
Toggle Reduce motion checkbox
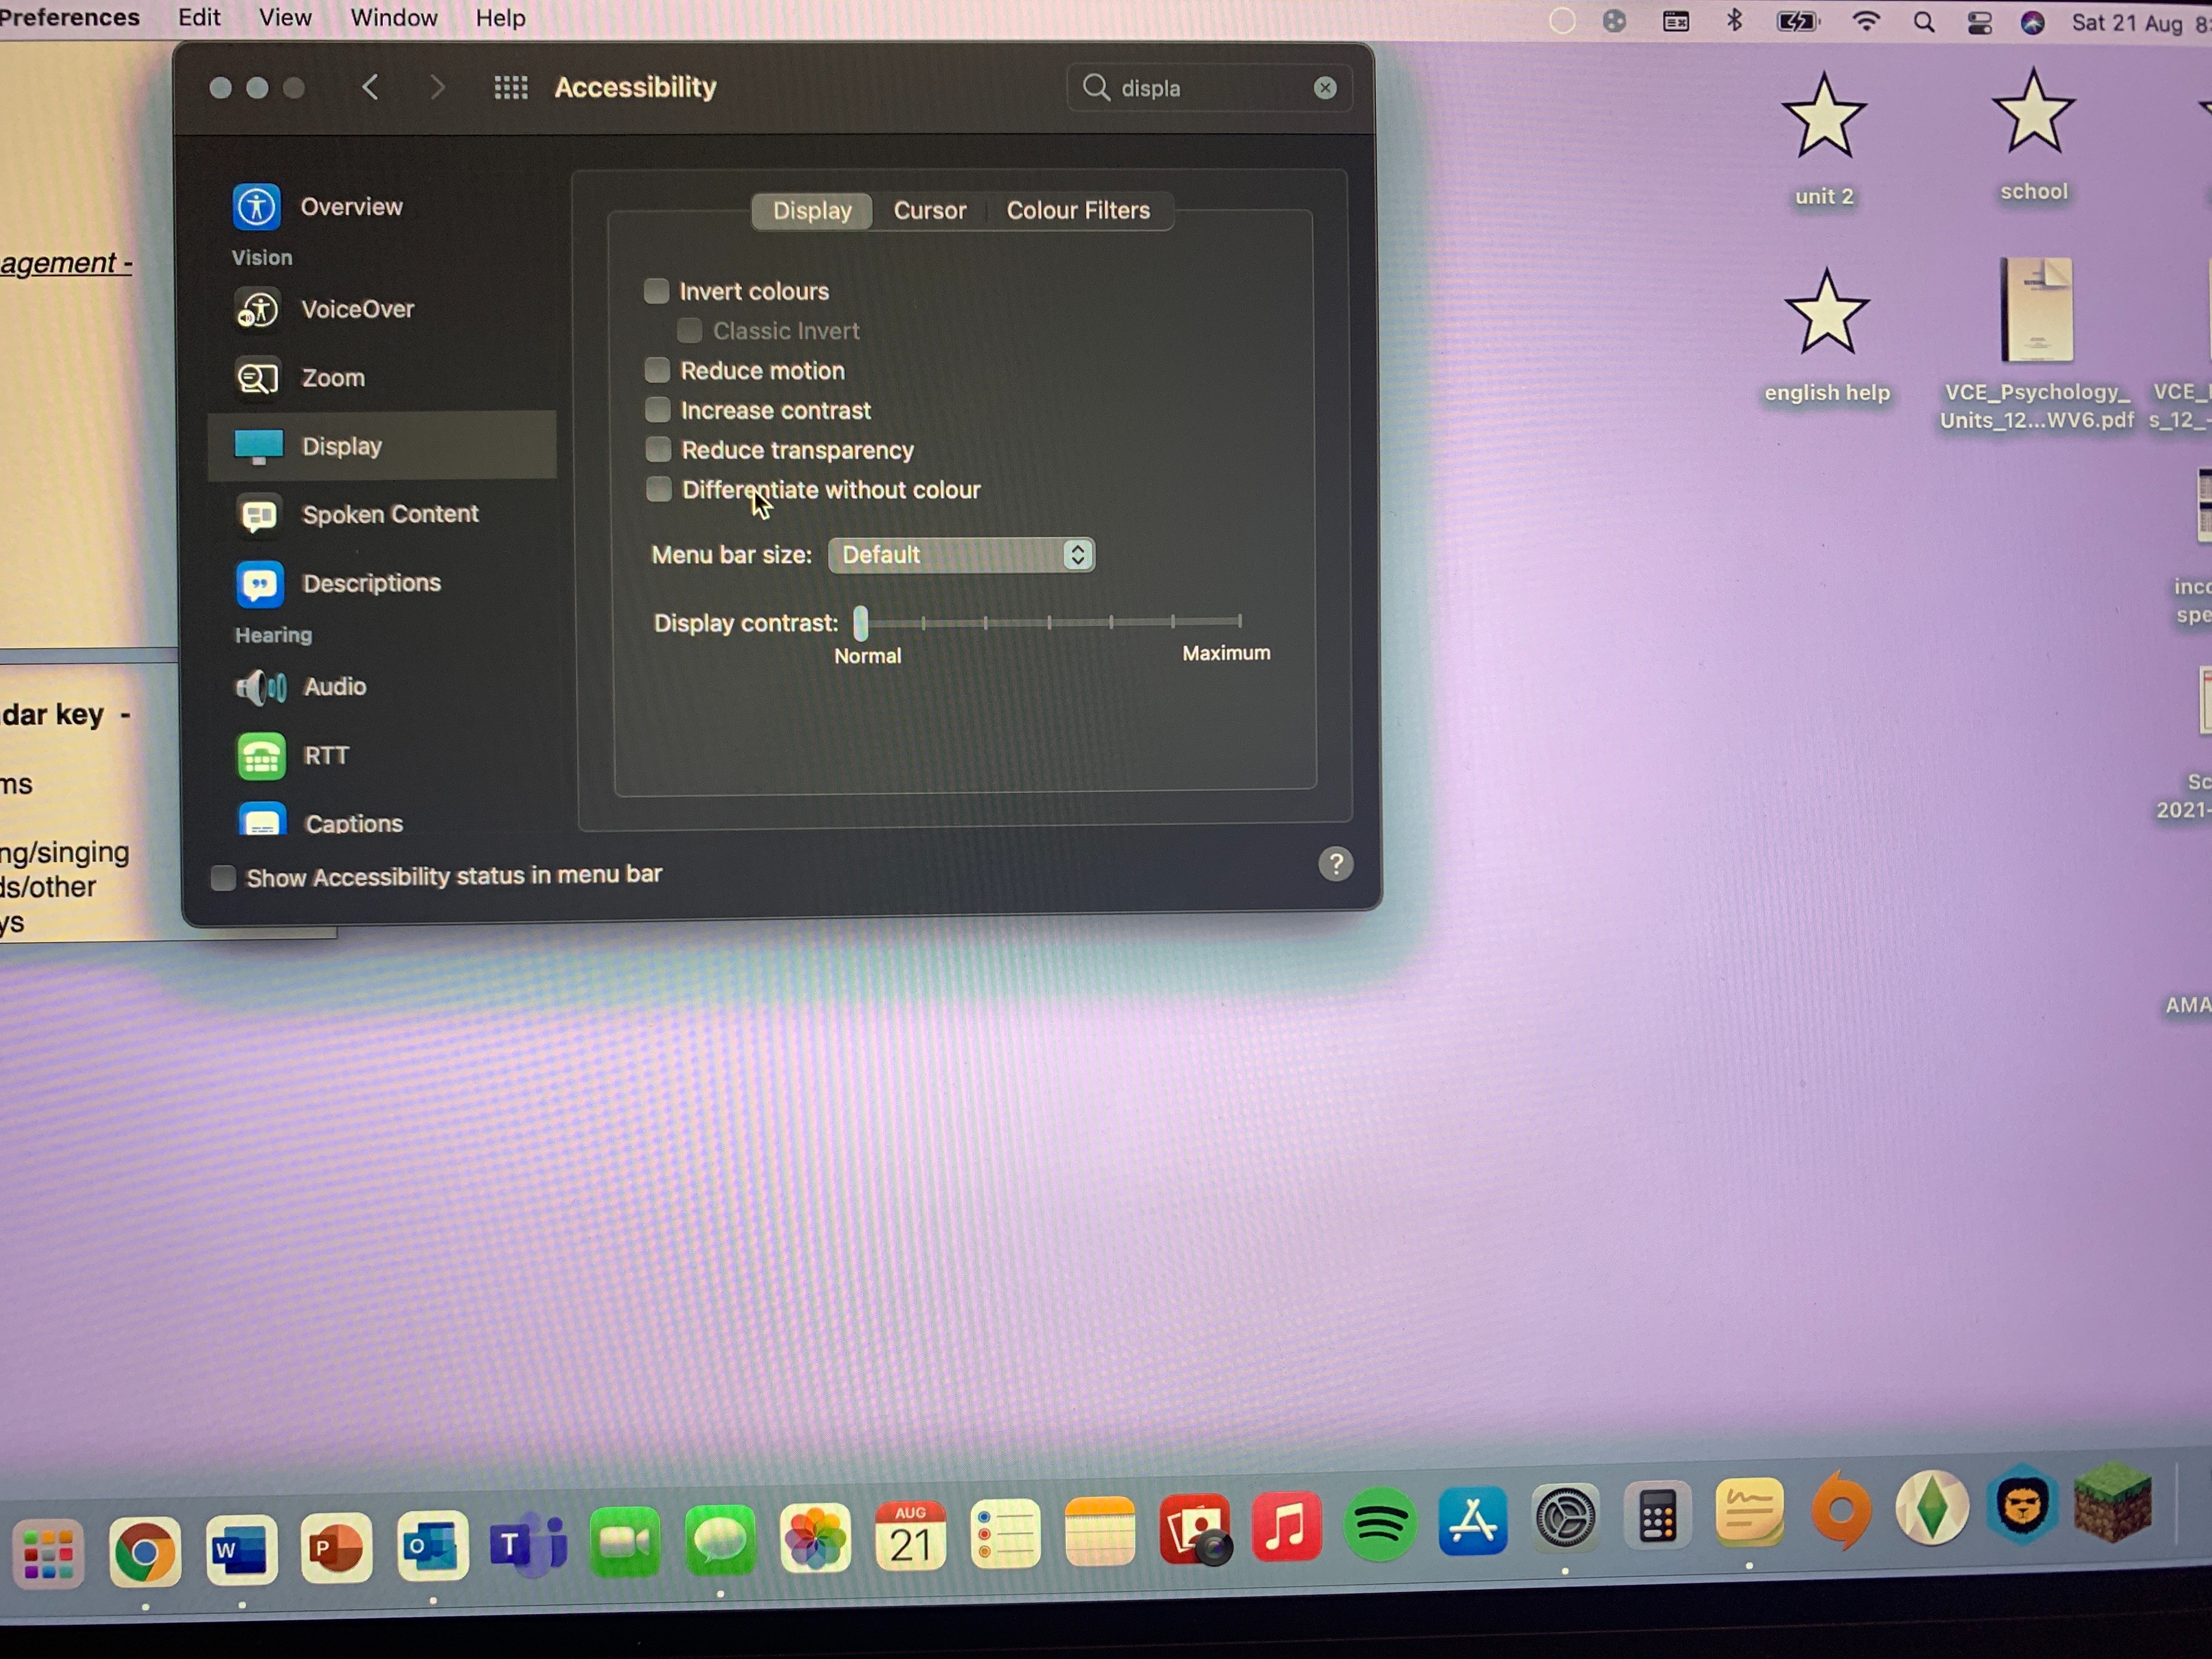[657, 371]
